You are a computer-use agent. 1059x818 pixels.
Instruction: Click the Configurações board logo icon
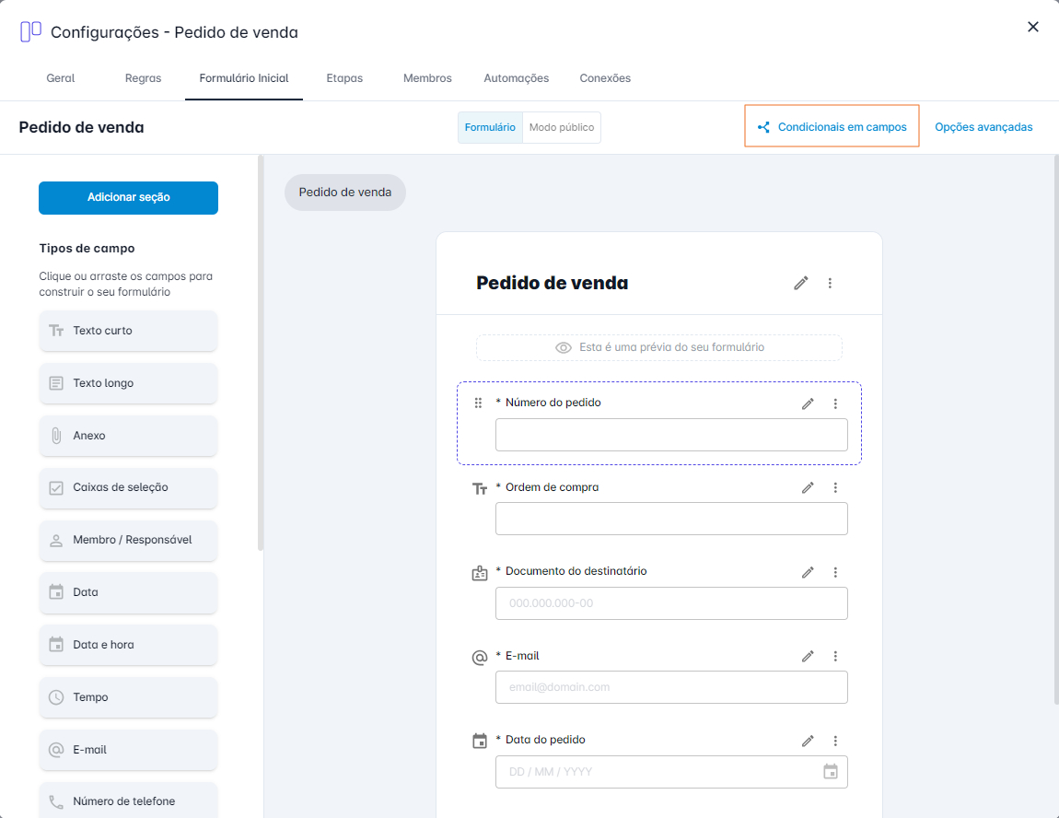click(30, 31)
